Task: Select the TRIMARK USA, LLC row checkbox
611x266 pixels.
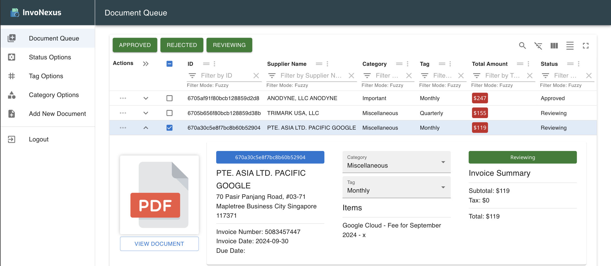Action: click(x=170, y=113)
